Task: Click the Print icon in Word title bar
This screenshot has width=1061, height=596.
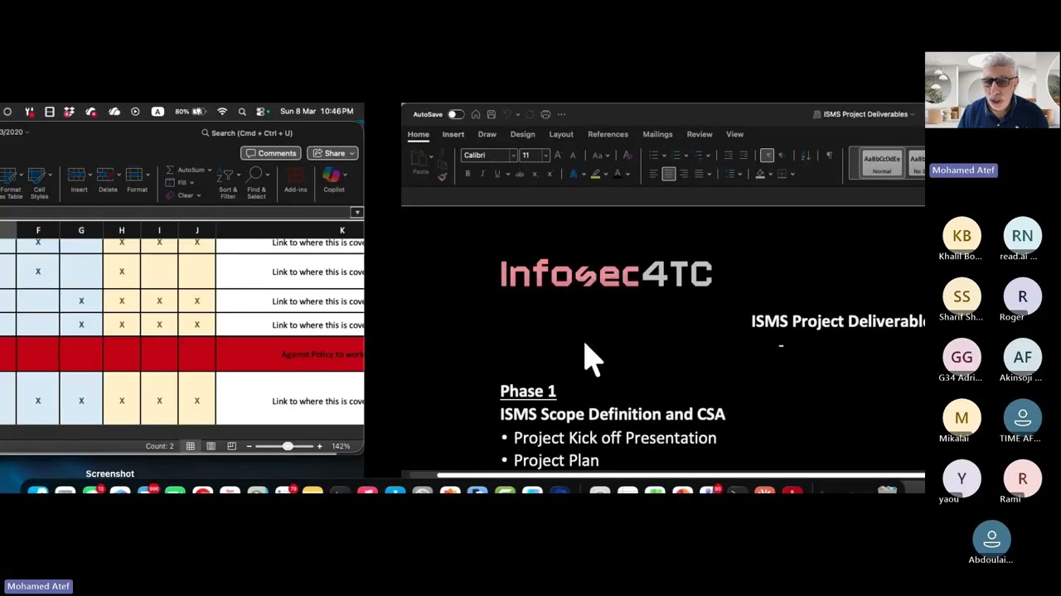Action: 545,114
